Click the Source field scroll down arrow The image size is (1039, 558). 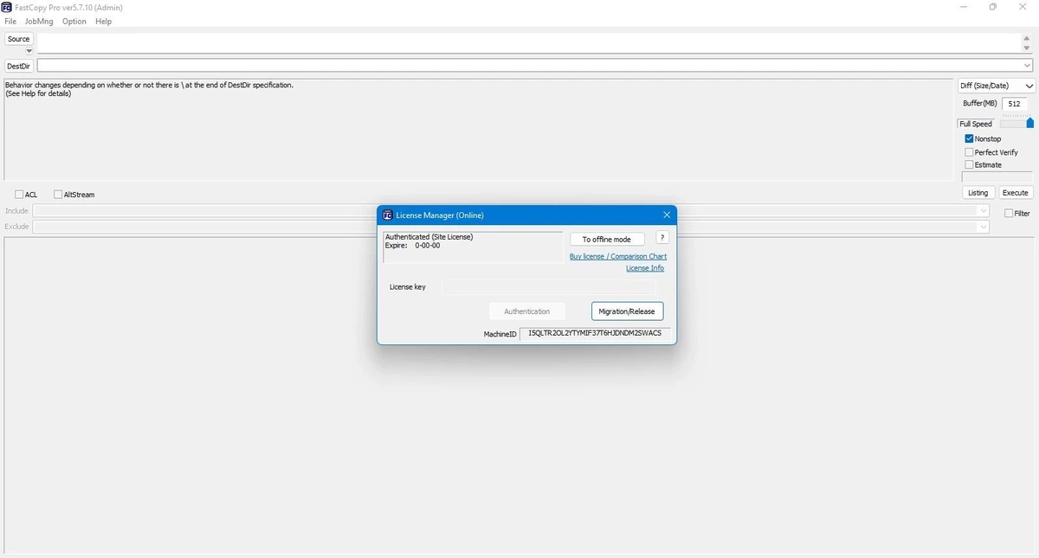tap(1027, 48)
